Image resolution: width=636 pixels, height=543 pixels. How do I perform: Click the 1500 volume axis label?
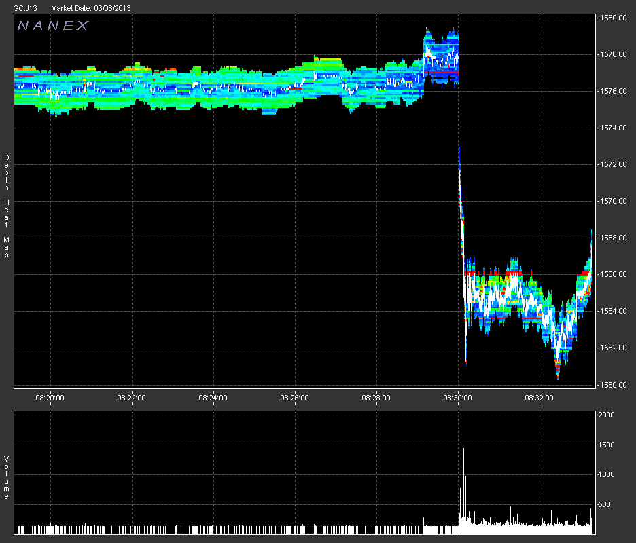606,445
